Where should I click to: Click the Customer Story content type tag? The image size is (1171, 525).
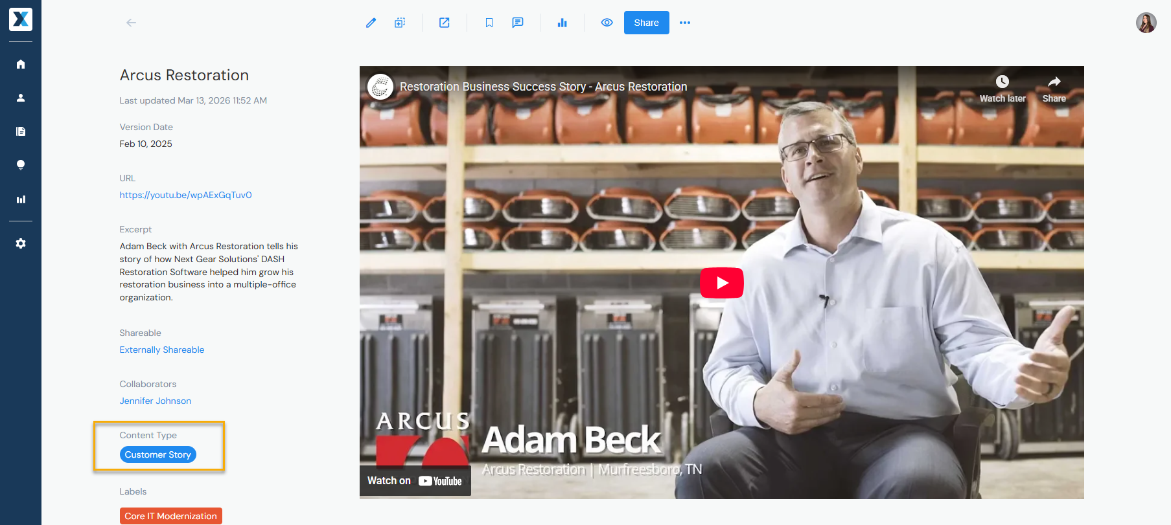[x=158, y=454]
